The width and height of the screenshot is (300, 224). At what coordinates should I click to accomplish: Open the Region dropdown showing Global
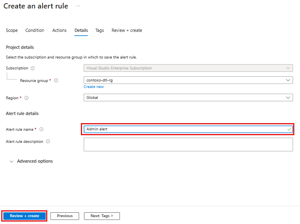(x=188, y=98)
